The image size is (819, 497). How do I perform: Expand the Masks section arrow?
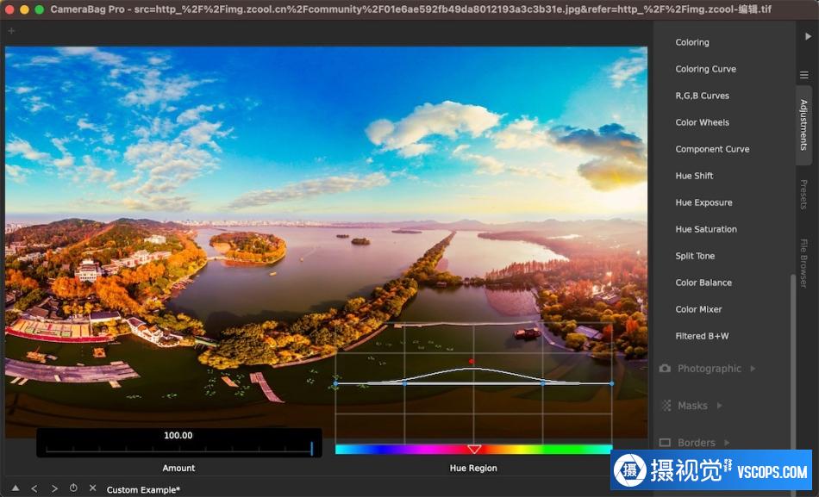[719, 405]
